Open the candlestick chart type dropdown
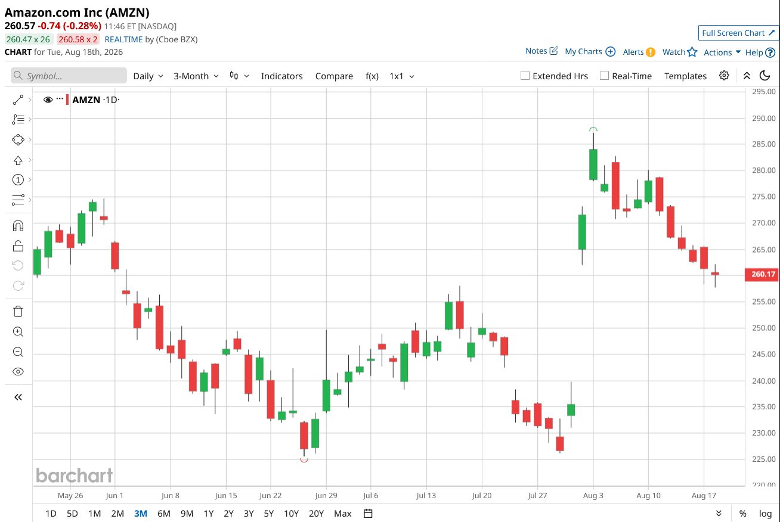The image size is (780, 522). point(239,76)
